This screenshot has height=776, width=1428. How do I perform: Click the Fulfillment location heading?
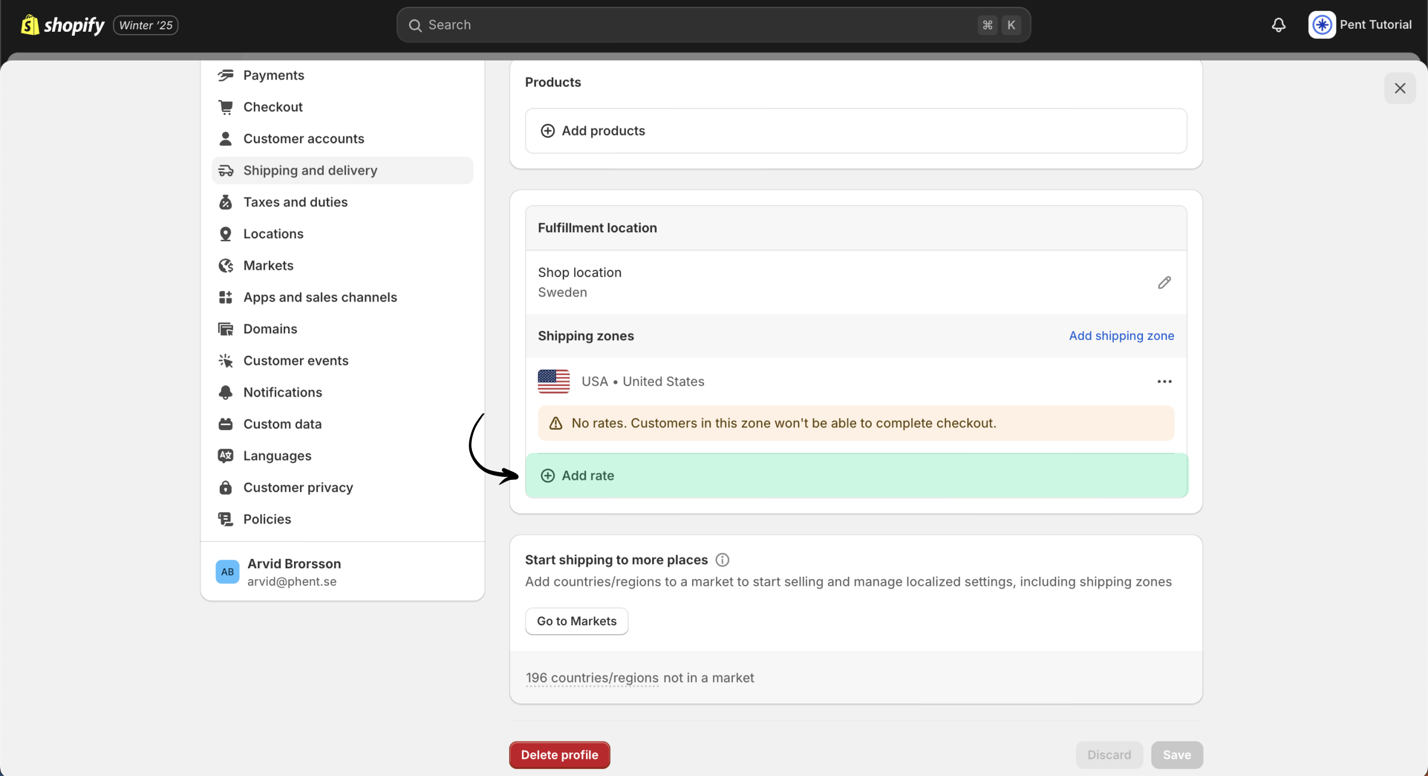[x=597, y=228]
